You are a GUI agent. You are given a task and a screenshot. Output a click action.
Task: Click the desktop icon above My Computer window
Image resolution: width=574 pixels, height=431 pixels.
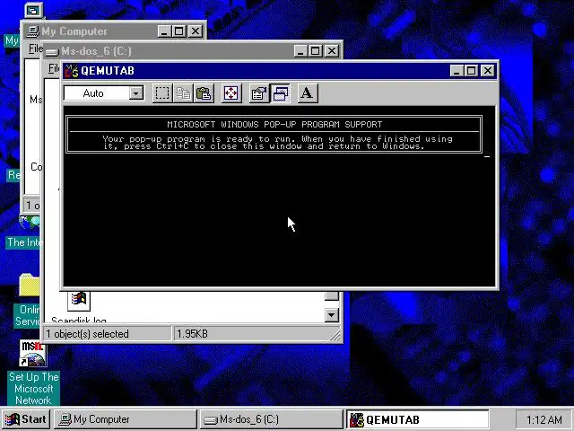click(x=34, y=10)
